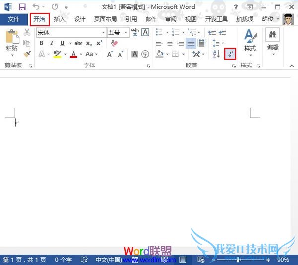Click the Format Painter brush icon
Viewport: 298px width, 265px height.
(x=27, y=54)
